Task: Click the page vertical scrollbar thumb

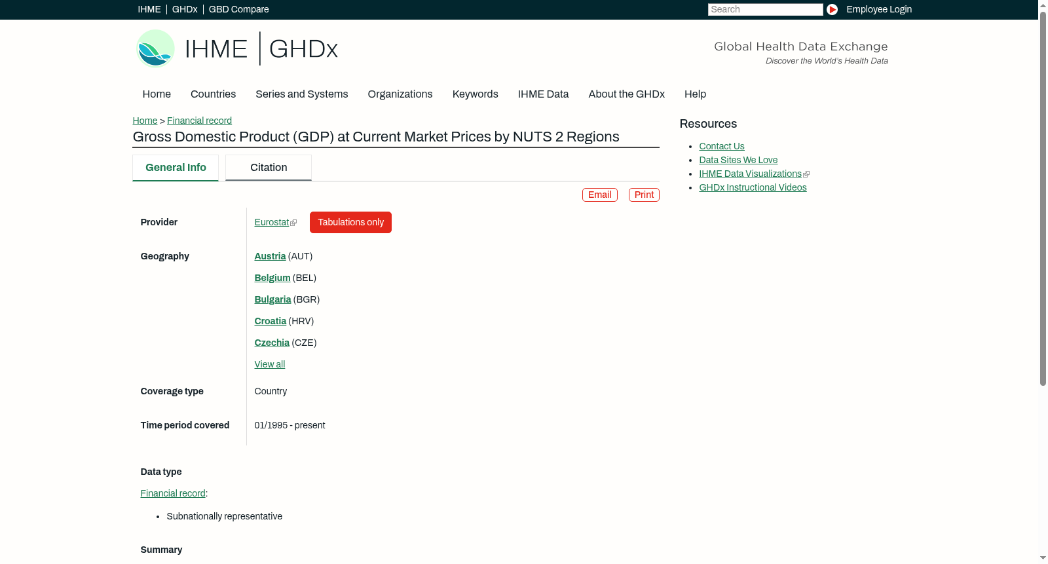Action: click(1043, 198)
